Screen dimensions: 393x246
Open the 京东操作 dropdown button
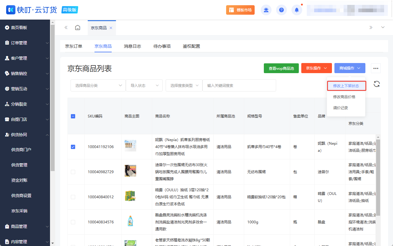coord(317,68)
